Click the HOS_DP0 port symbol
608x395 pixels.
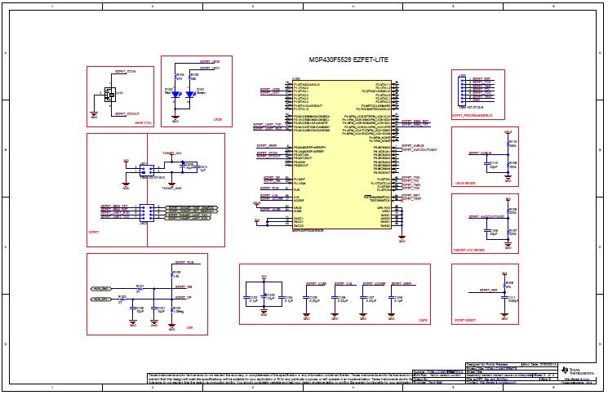click(101, 300)
